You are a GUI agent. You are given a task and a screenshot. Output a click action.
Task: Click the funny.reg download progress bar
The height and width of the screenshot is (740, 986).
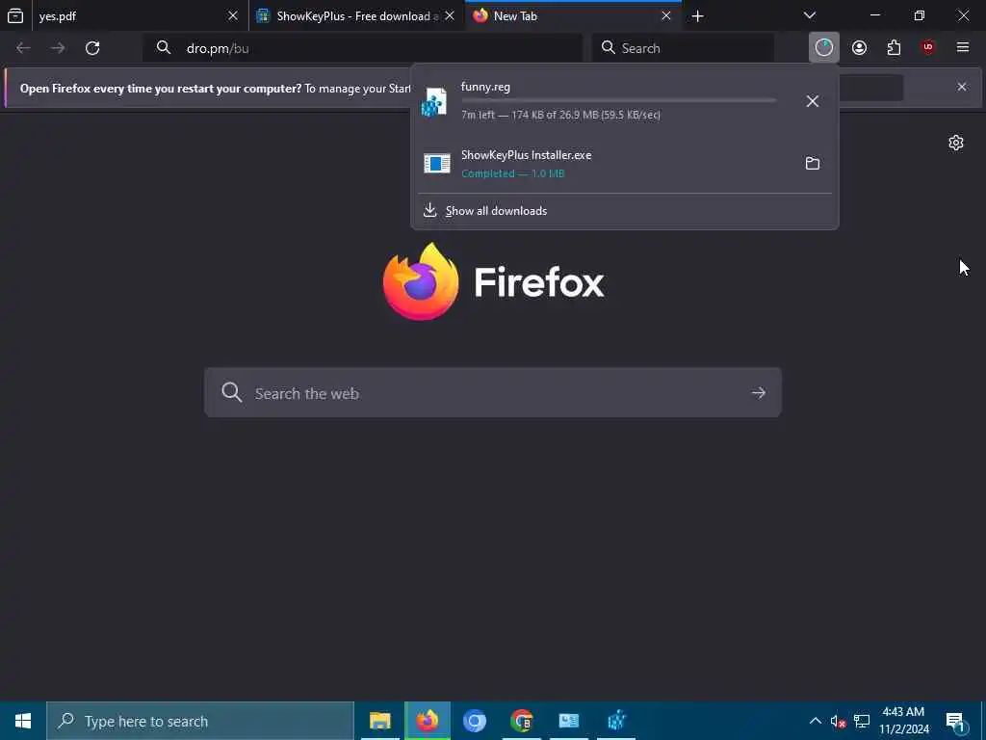coord(619,100)
